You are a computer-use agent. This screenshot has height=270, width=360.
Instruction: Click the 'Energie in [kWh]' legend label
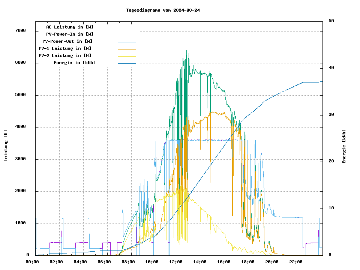click(75, 63)
